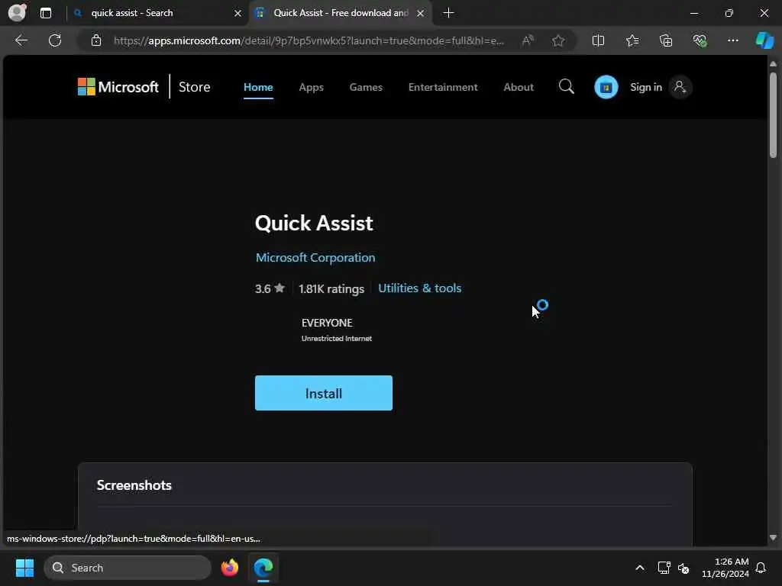The image size is (782, 586).
Task: Open the notifications bell
Action: pos(761,568)
